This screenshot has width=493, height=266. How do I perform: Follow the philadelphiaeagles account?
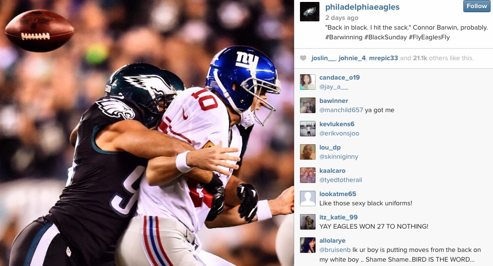pos(476,6)
